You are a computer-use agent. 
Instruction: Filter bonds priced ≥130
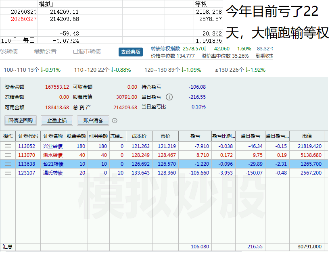pos(240,70)
